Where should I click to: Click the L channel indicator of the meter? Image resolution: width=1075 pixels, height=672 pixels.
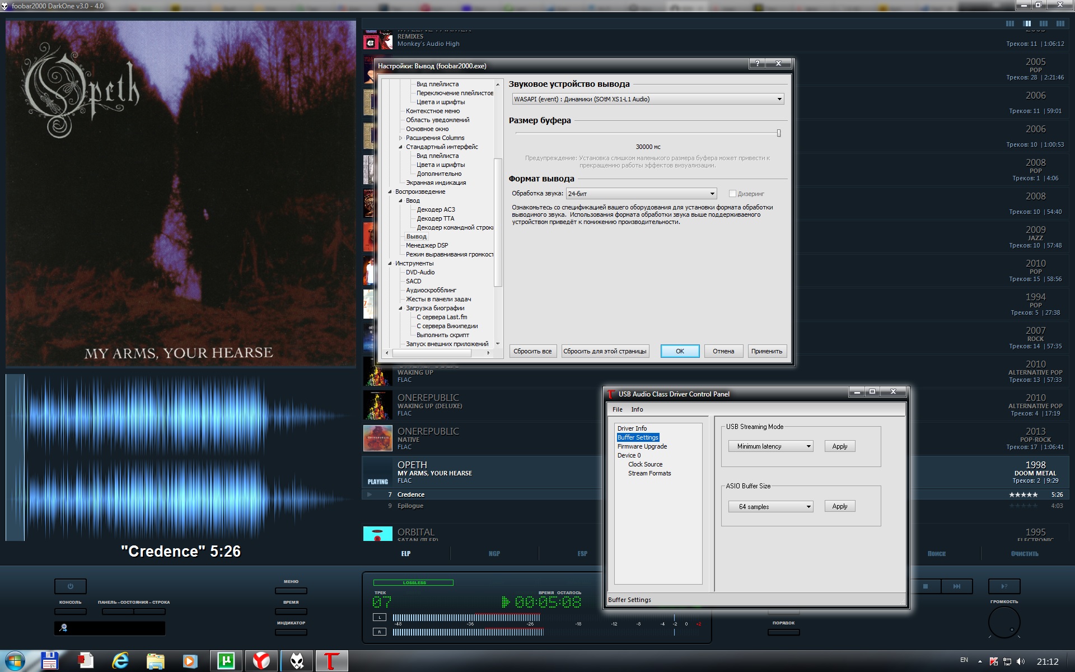click(x=380, y=617)
